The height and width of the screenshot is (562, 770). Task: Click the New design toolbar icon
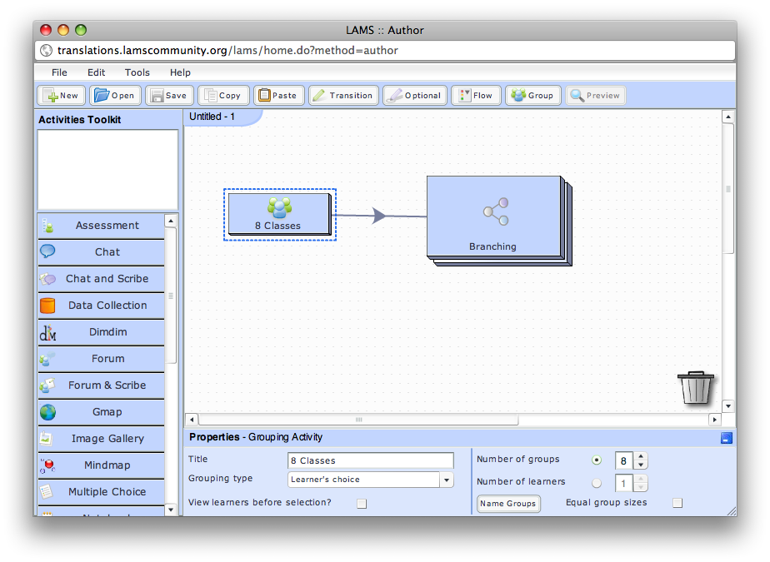tap(61, 96)
